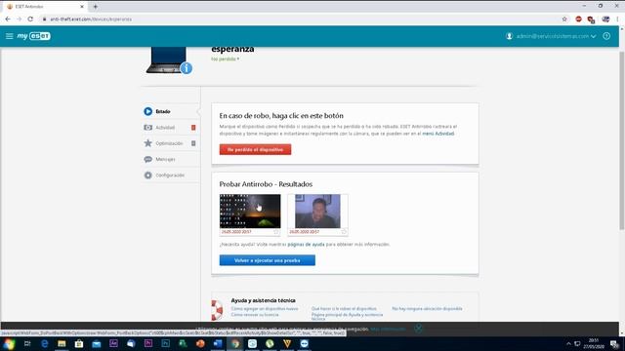
Task: Open a new browser tab
Action: (96, 7)
